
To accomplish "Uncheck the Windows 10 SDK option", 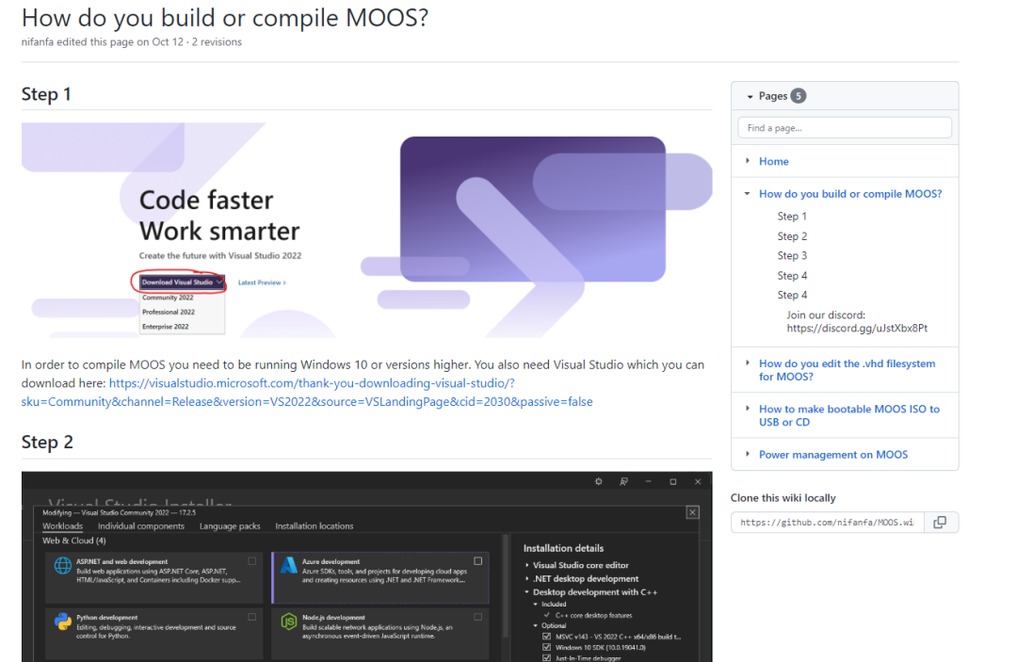I will coord(546,647).
